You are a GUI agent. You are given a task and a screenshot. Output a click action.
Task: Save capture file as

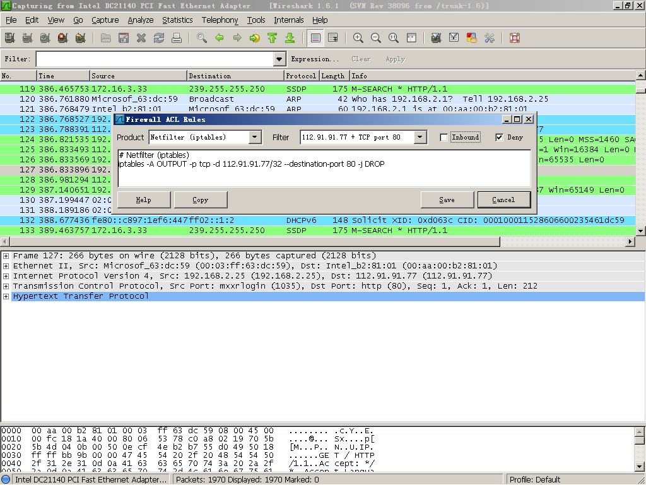point(124,38)
